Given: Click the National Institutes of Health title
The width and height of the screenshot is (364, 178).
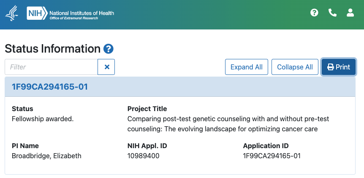Looking at the screenshot, I should tap(82, 13).
